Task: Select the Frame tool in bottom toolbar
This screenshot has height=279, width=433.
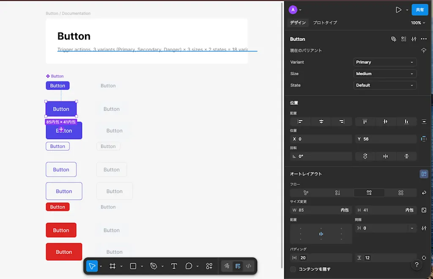Action: click(112, 266)
